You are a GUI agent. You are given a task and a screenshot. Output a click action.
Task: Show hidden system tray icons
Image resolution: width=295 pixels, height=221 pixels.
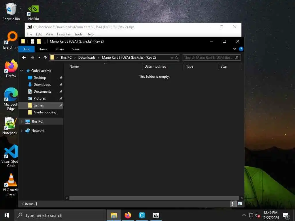pos(244,215)
